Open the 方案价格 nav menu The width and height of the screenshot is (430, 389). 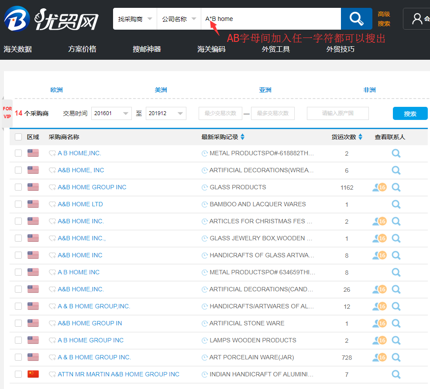point(82,49)
